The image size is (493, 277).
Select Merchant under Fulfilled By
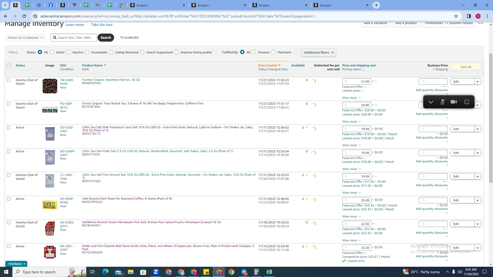pyautogui.click(x=273, y=52)
